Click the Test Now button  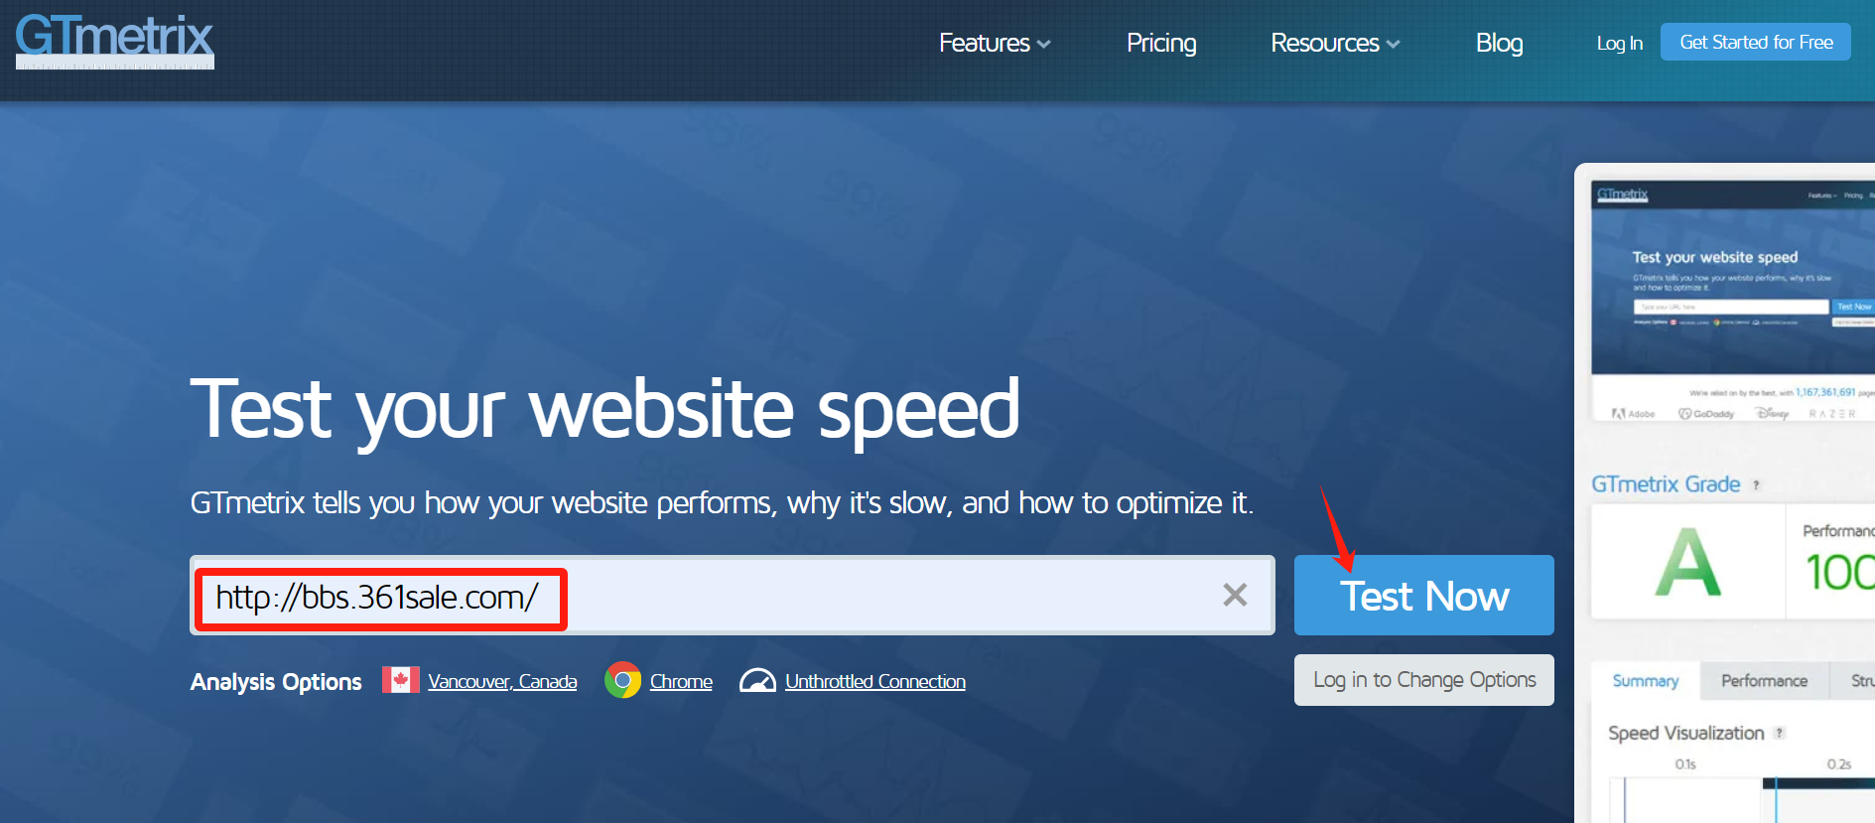point(1424,595)
